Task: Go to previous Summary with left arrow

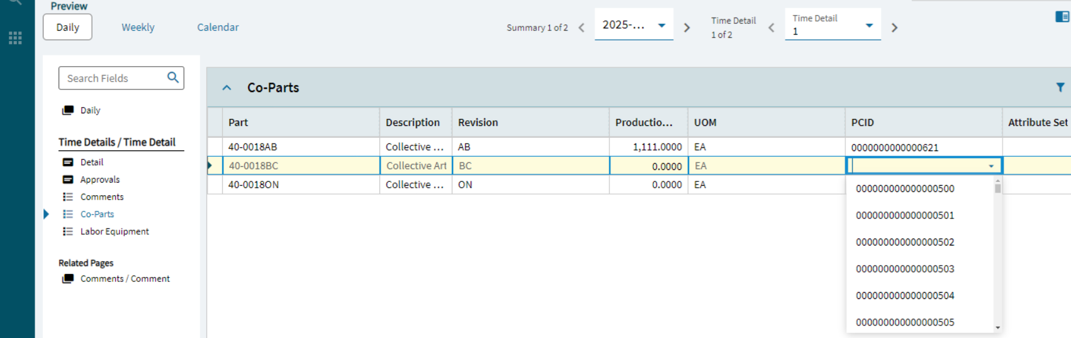Action: (x=581, y=28)
